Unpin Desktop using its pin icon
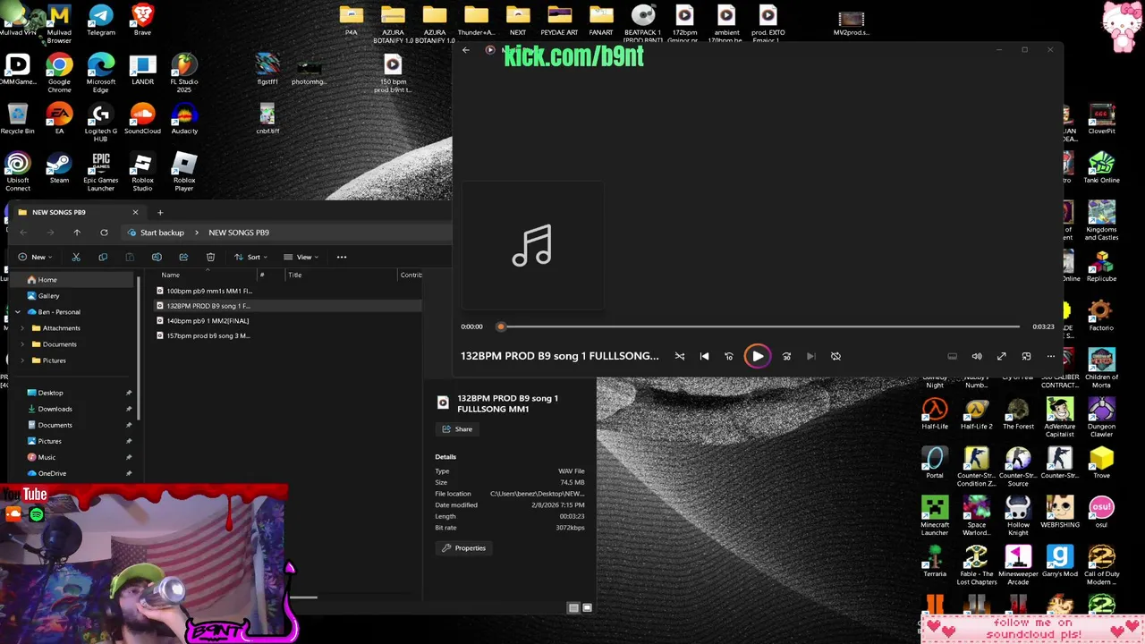 129,393
